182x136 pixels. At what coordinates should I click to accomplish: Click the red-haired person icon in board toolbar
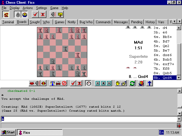click(x=141, y=83)
